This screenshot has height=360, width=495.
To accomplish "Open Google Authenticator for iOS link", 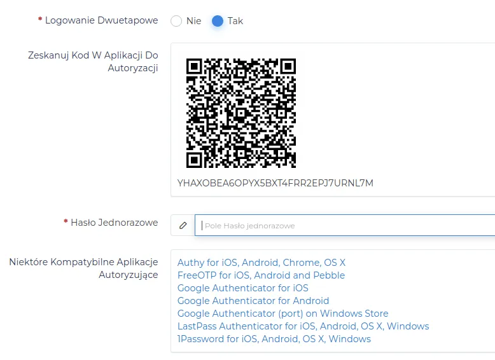I will click(243, 287).
